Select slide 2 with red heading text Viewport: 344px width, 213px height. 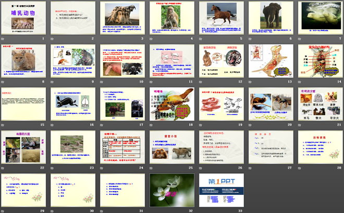[72, 20]
